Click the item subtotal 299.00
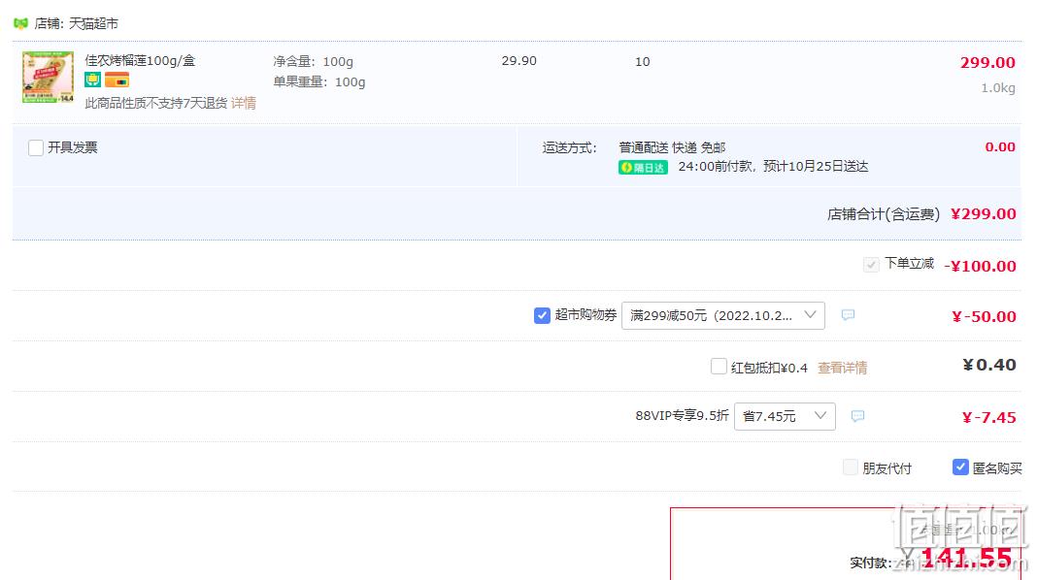The width and height of the screenshot is (1037, 580). click(x=987, y=63)
